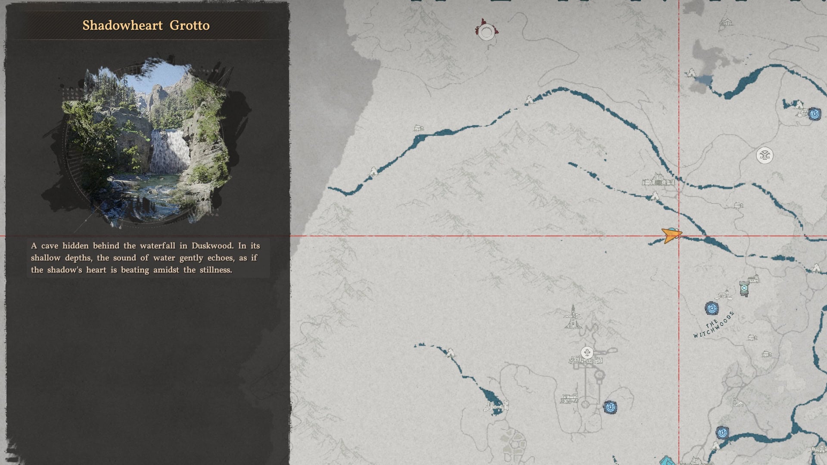Select the Shadowheart Grotto title header

tap(146, 25)
